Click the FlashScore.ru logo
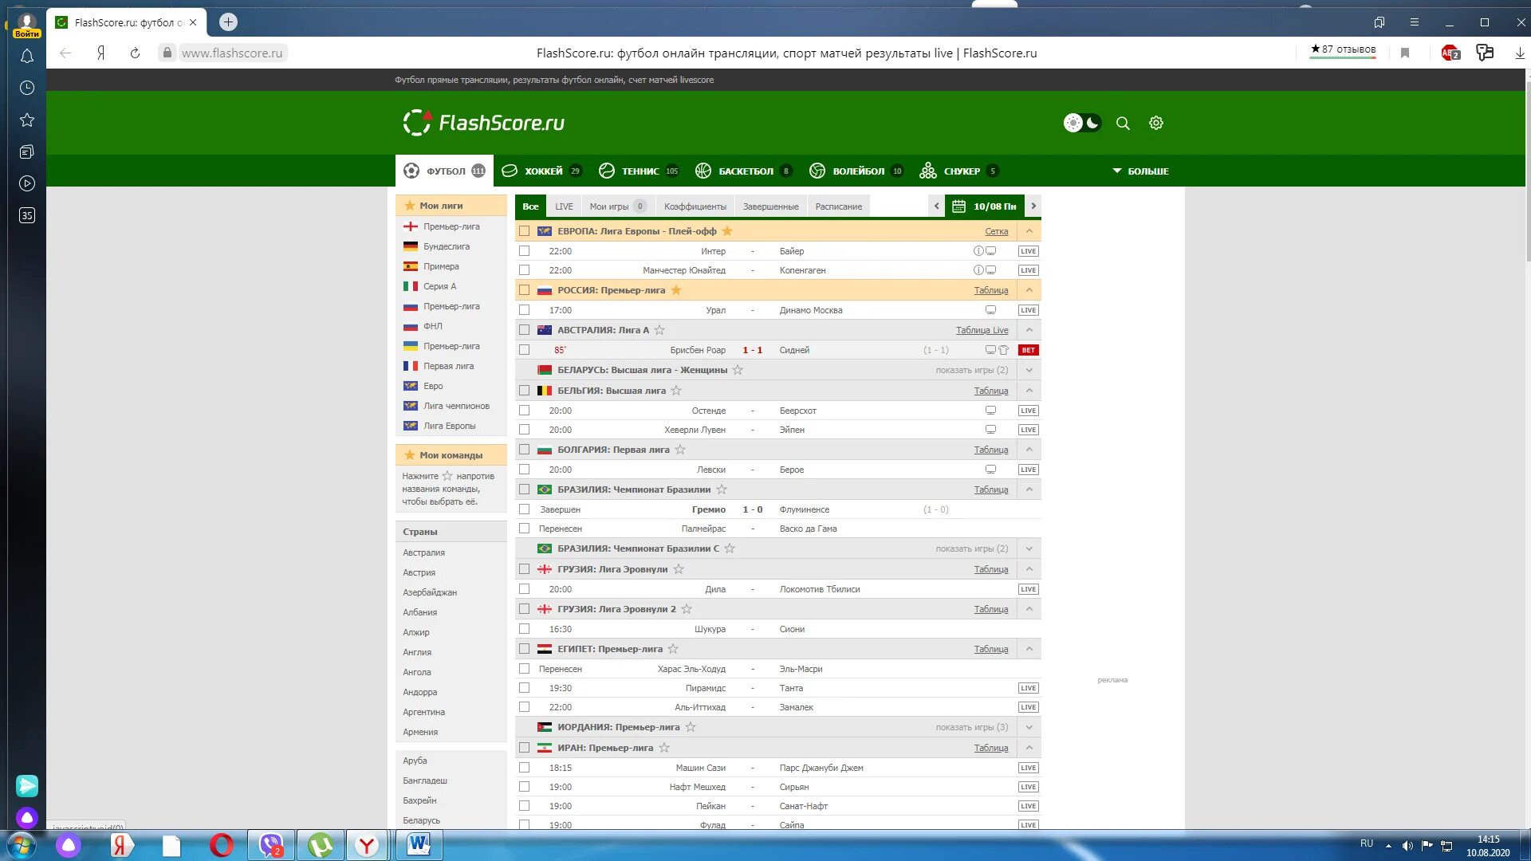Screen dimensions: 1531x861 coord(484,123)
